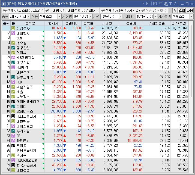Open the 가격 1천원이상 dropdown
Screen dimensions: 195x175
[120, 16]
